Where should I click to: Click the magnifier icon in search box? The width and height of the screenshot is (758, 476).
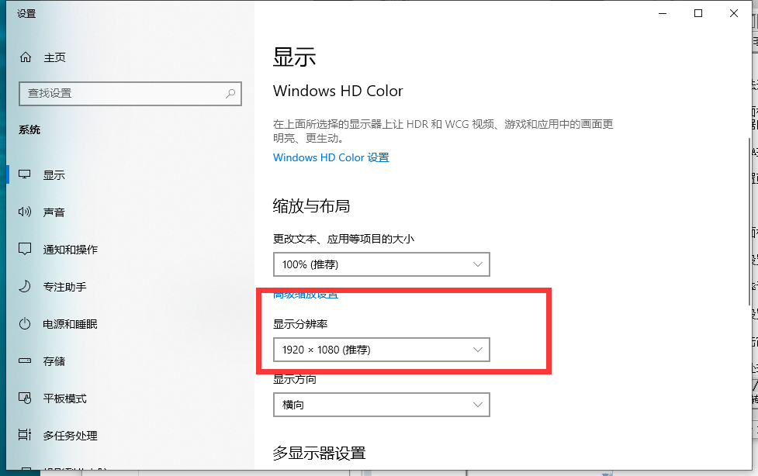[x=230, y=94]
